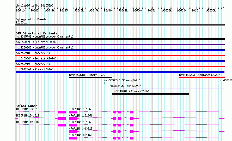Open the nsv6462223 Sedlazeck2020 label
232x141 pixels.
(199, 75)
